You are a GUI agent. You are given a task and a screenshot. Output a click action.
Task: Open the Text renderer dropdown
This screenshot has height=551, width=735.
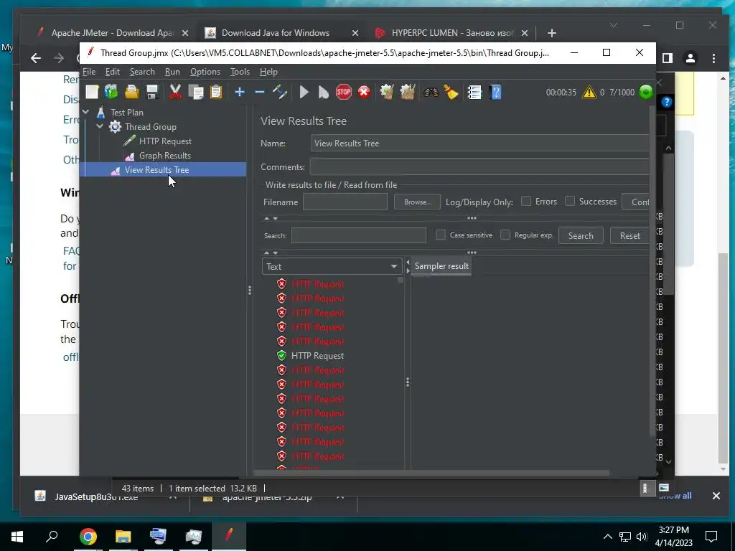pyautogui.click(x=332, y=266)
